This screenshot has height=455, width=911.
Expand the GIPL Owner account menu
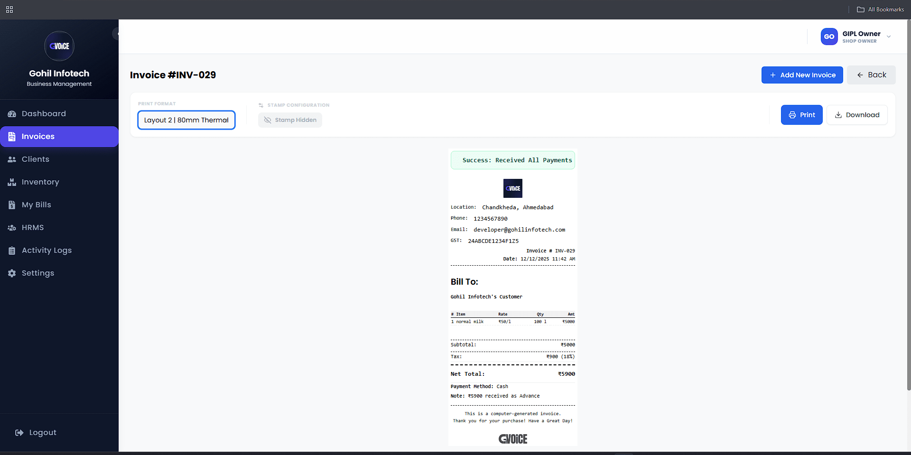(x=856, y=37)
